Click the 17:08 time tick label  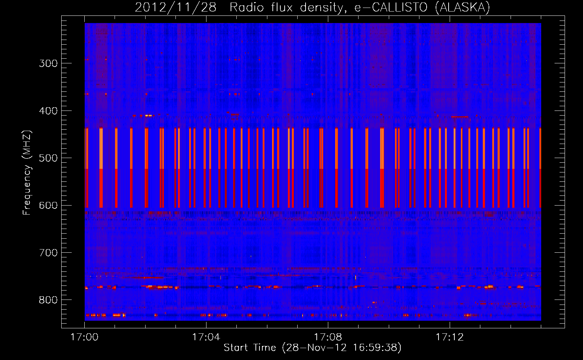coord(328,337)
